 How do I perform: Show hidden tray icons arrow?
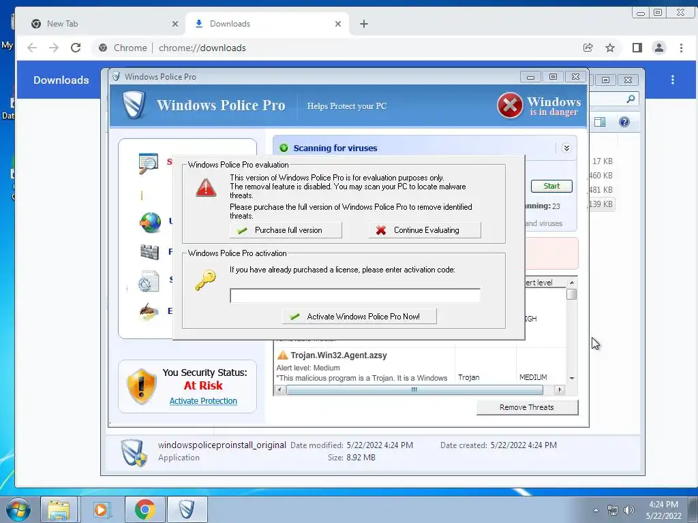pyautogui.click(x=596, y=510)
